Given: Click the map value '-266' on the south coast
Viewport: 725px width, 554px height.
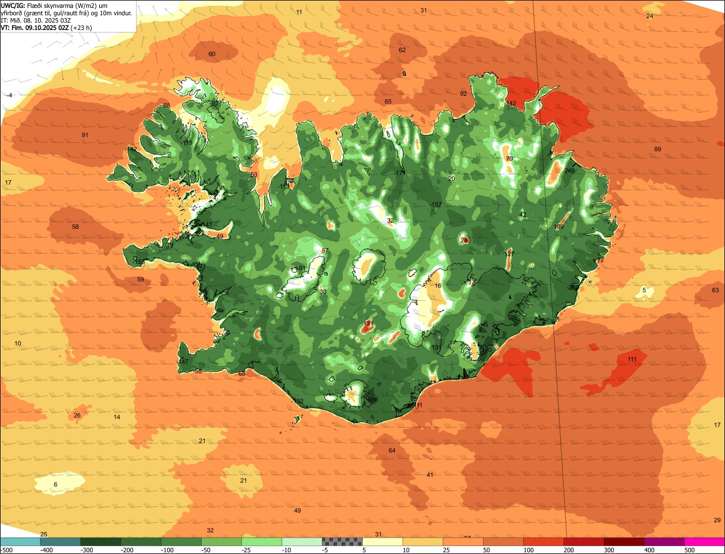Looking at the screenshot, I should click(372, 399).
